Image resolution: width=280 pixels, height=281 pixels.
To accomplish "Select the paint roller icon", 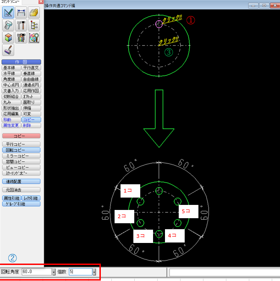I will (9, 50).
